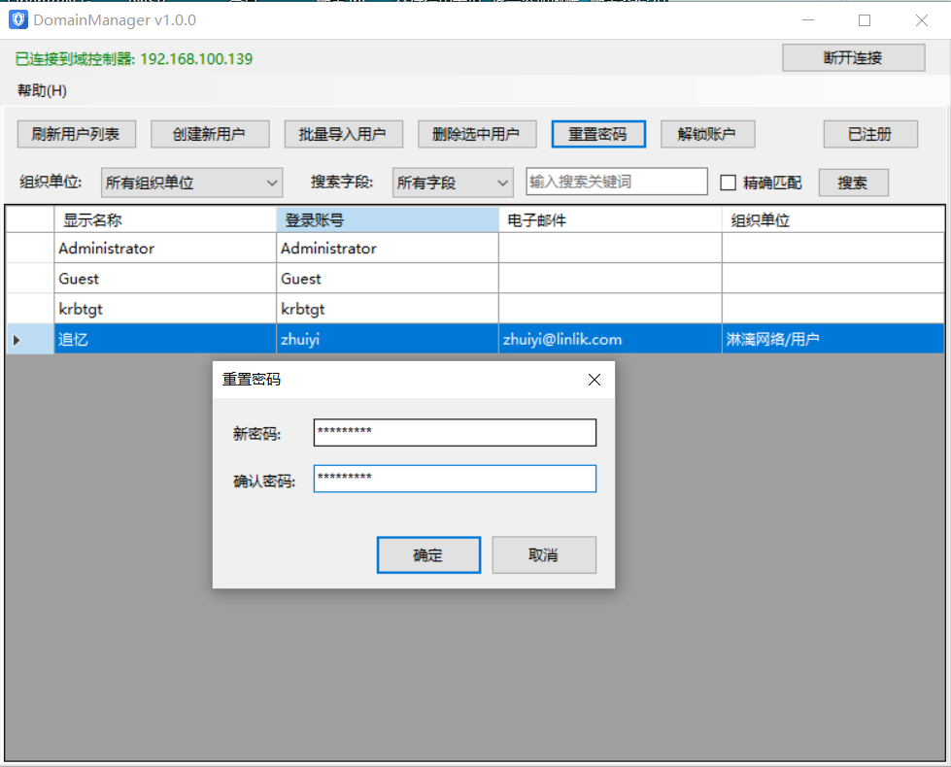This screenshot has height=767, width=951.
Task: Click 解锁账户 button
Action: (707, 134)
